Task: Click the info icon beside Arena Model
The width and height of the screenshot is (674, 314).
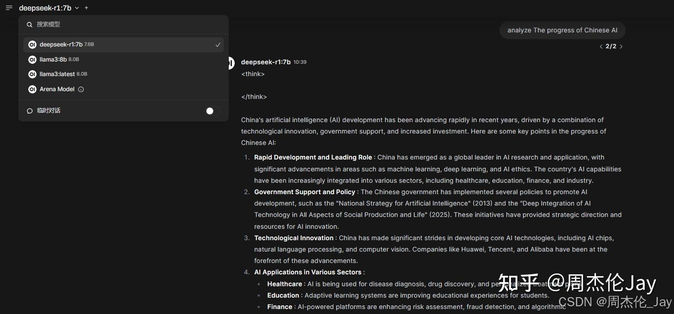Action: point(81,89)
